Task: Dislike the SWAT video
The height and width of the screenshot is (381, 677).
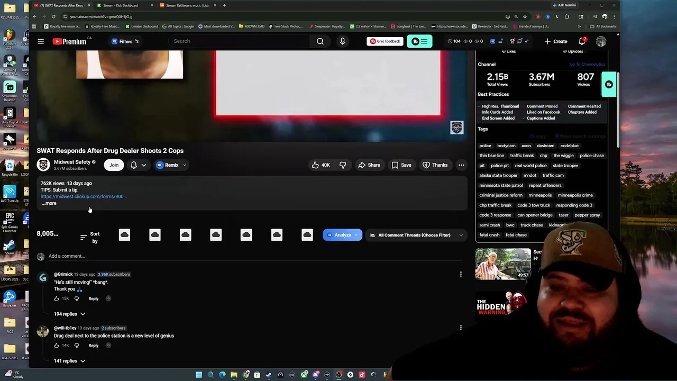Action: click(343, 165)
